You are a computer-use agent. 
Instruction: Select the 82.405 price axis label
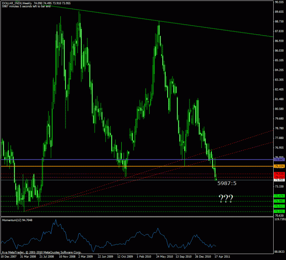point(279,89)
